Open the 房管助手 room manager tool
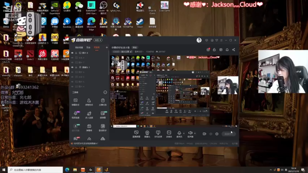Viewport: 308px width, 173px height. pyautogui.click(x=89, y=102)
